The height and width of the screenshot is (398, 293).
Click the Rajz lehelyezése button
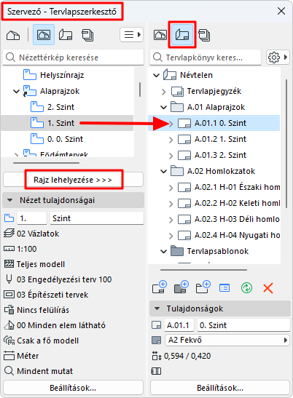coord(73,180)
